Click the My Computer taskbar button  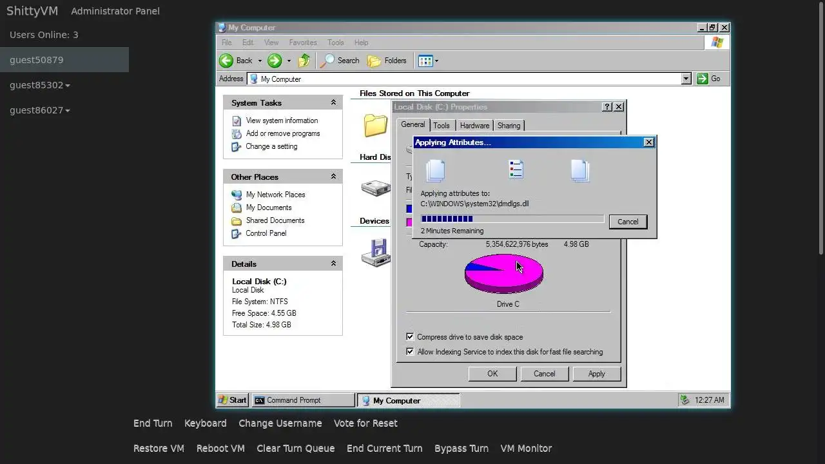tap(409, 400)
